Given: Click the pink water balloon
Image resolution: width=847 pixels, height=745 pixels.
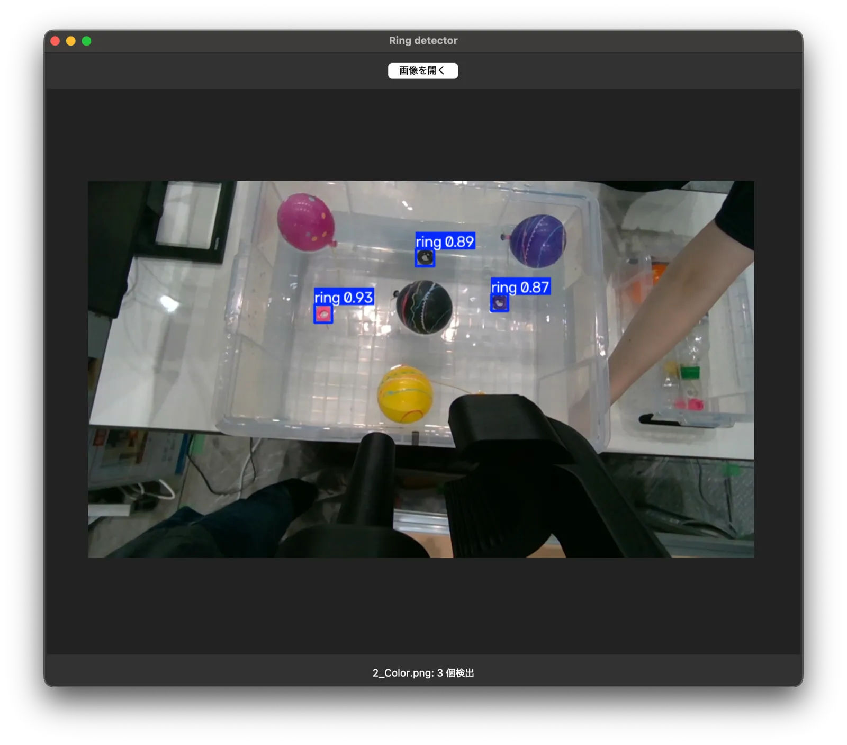Looking at the screenshot, I should [x=307, y=222].
